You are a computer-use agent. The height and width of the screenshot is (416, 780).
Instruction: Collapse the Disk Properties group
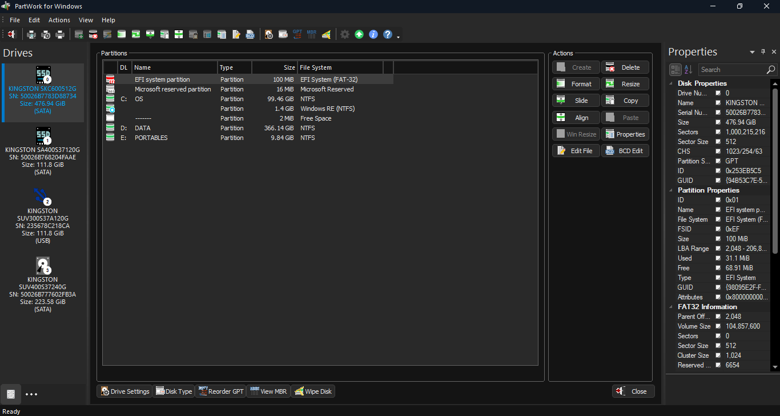click(x=672, y=83)
